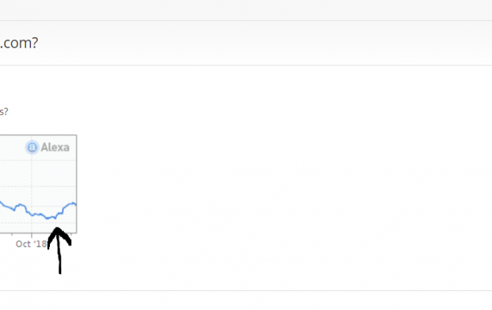Click the axis tick mark above Oct '18

(x=32, y=234)
